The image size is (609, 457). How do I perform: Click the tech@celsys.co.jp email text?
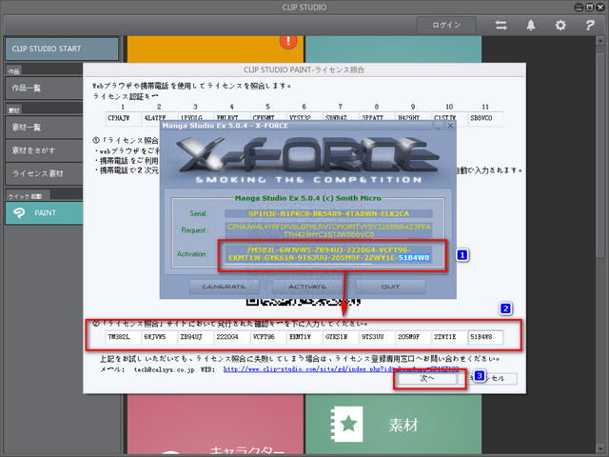point(164,369)
